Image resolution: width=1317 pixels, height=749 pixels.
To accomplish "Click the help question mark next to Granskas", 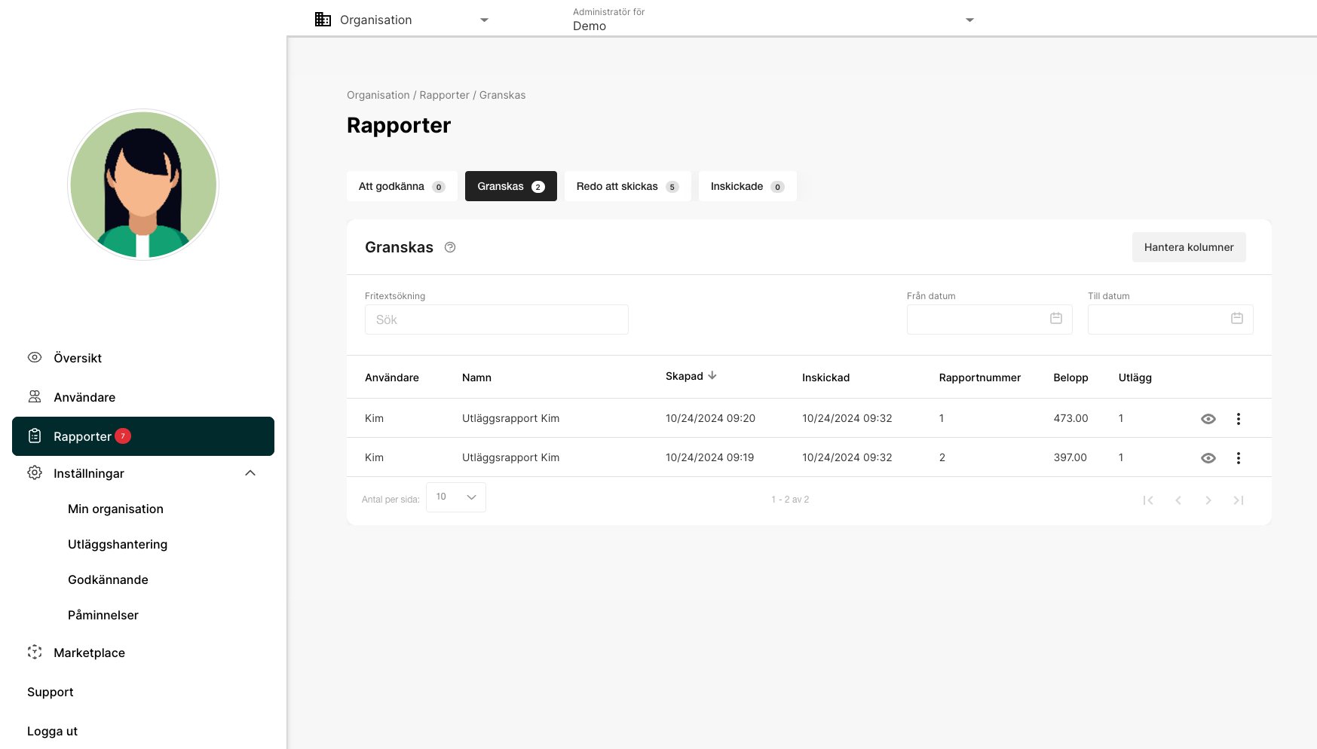I will (450, 247).
